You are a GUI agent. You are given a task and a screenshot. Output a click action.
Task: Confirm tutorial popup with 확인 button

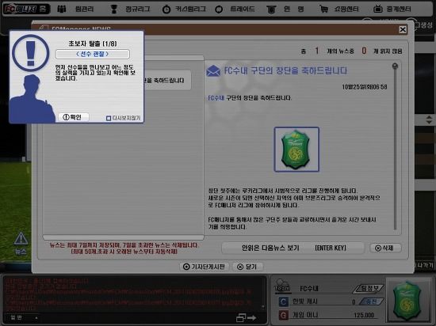74,117
